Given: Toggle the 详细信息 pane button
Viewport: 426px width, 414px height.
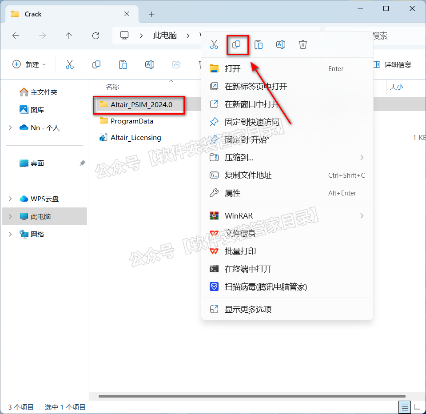Looking at the screenshot, I should pos(392,64).
